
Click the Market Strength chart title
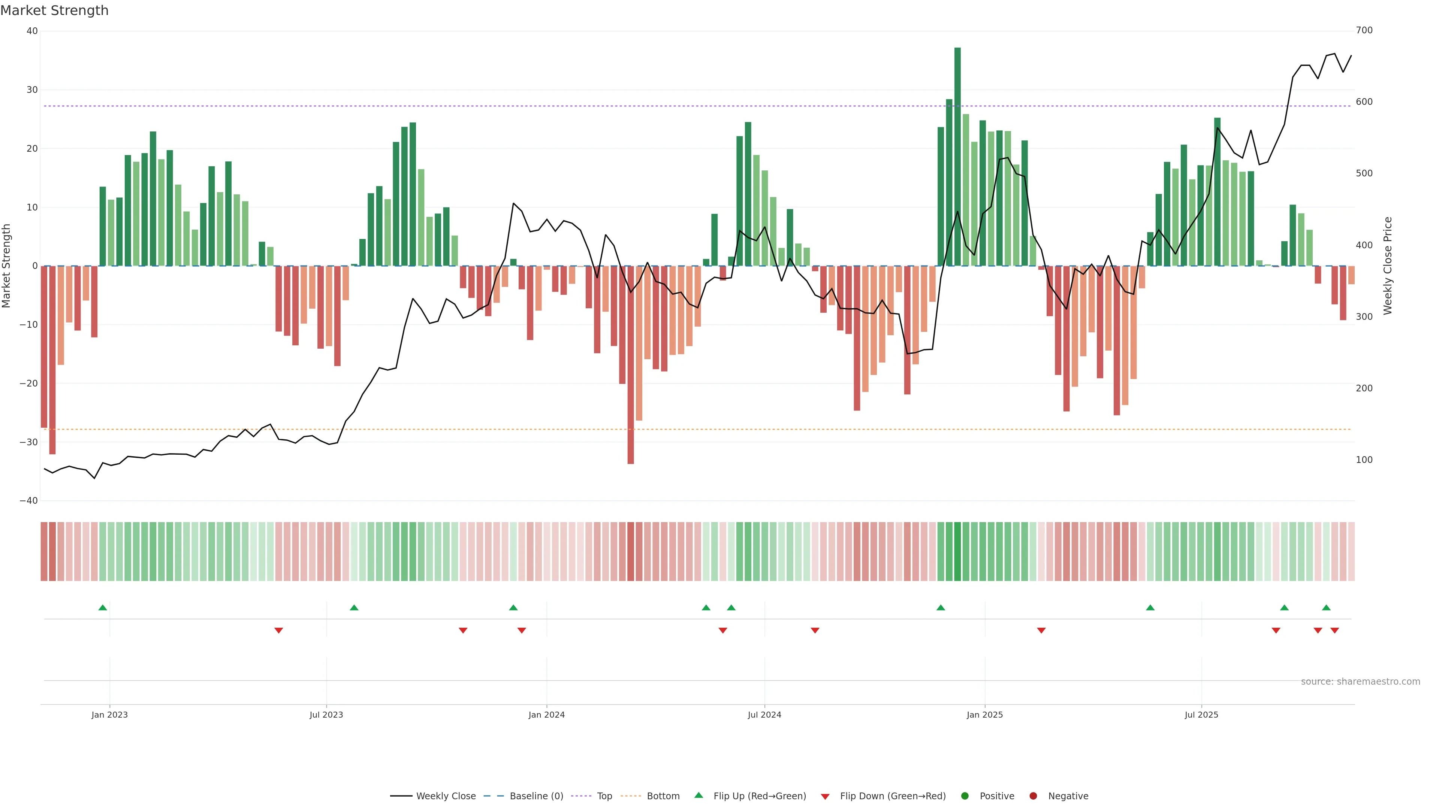pos(54,10)
